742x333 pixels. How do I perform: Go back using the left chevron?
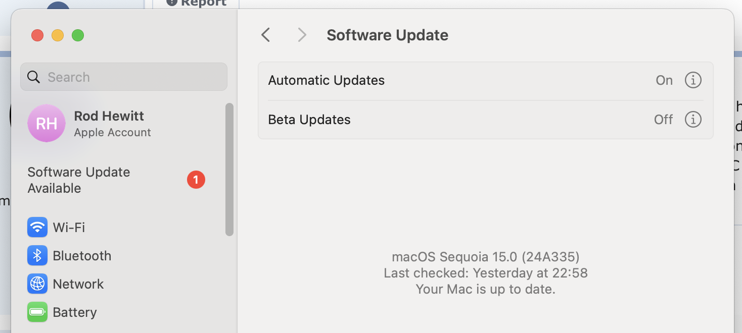[266, 35]
